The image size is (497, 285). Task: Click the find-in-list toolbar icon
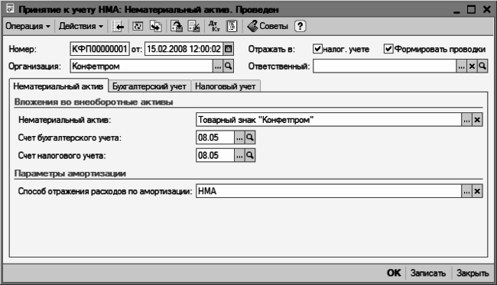tap(118, 26)
